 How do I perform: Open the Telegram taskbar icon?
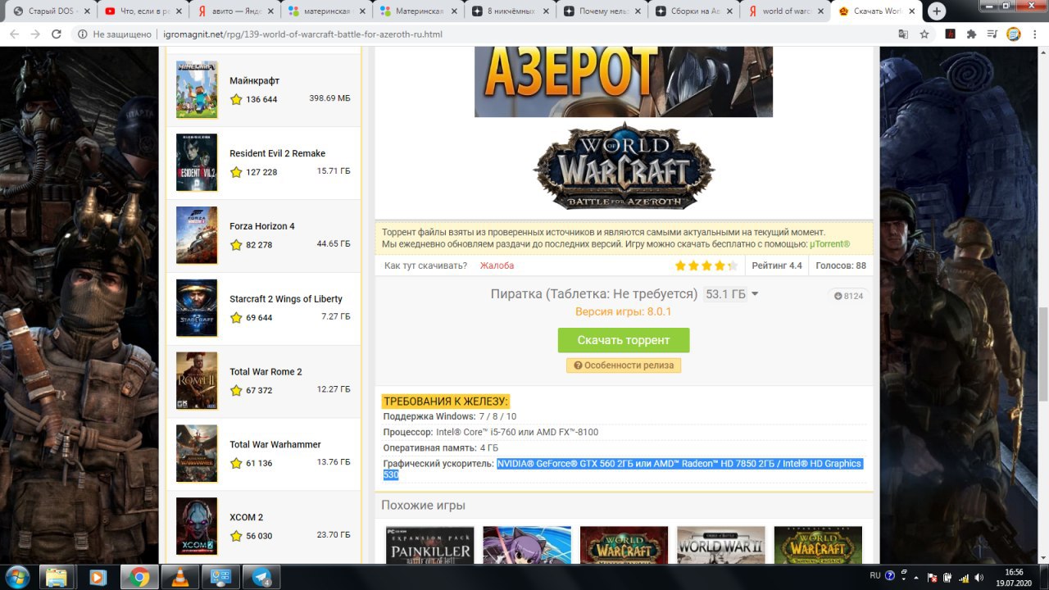coord(262,577)
